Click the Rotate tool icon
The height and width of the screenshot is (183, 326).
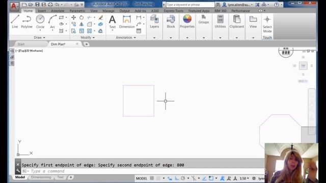81,17
